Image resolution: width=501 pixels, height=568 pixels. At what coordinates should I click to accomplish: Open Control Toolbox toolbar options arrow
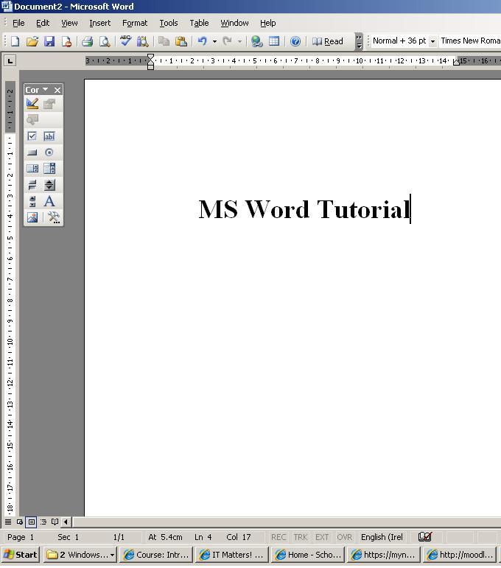[x=45, y=89]
